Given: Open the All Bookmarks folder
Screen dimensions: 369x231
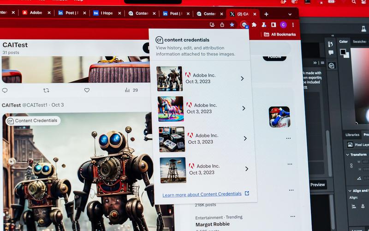Looking at the screenshot, I should (280, 34).
